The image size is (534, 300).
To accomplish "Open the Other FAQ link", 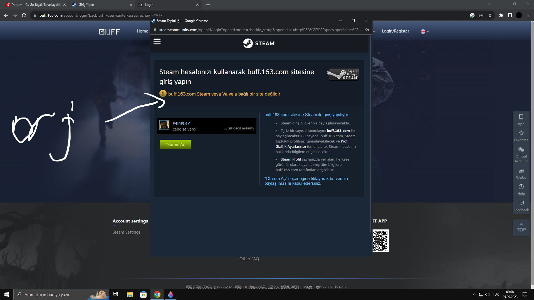I will coord(249,259).
